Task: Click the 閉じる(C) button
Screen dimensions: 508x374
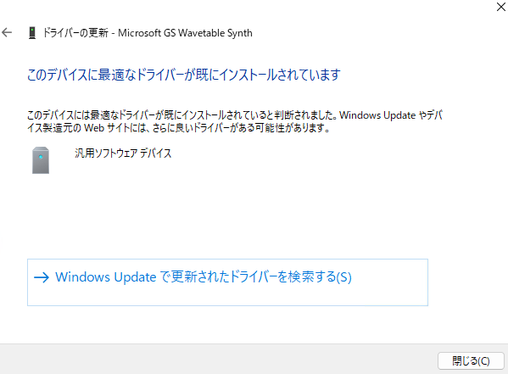Action: click(471, 360)
